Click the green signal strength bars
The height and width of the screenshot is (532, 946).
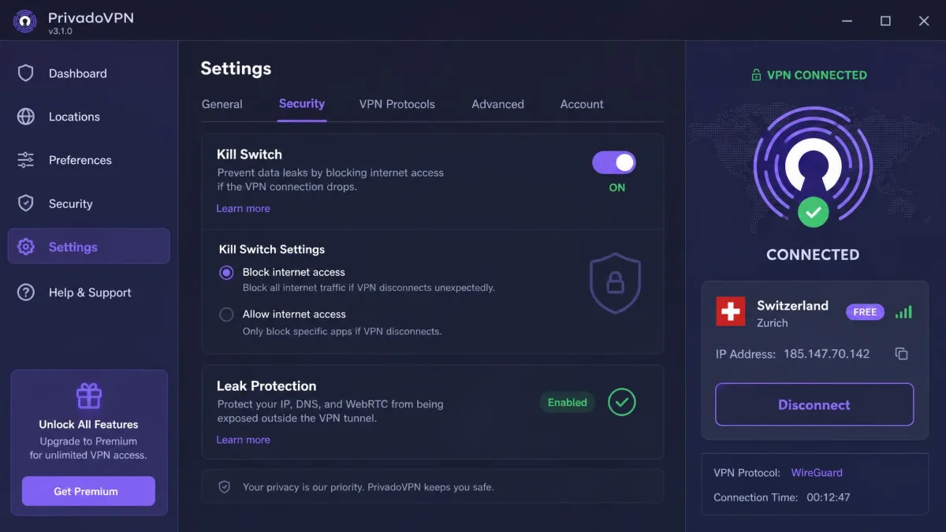point(903,312)
